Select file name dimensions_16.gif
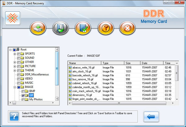Viewport: 186px width, 127px height. [82, 95]
